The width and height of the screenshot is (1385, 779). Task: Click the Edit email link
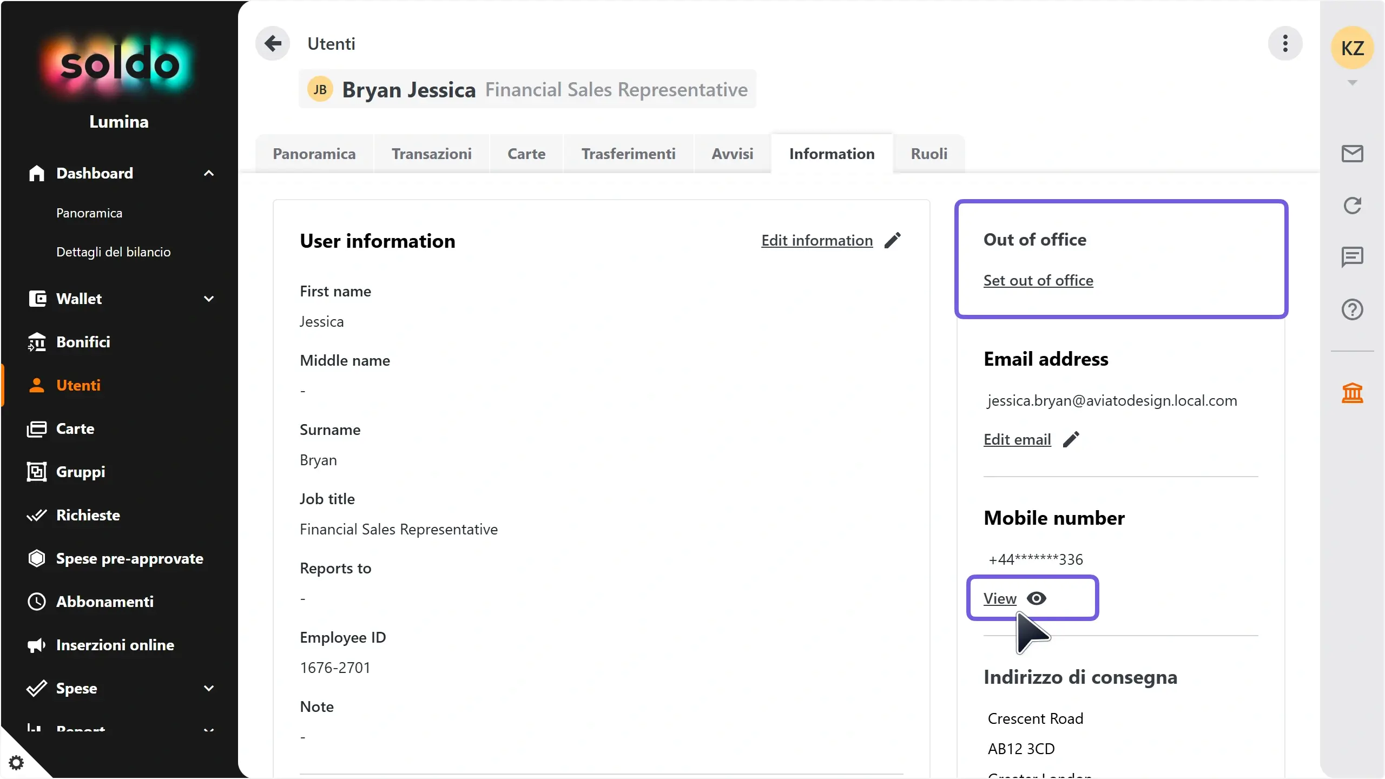pyautogui.click(x=1017, y=439)
